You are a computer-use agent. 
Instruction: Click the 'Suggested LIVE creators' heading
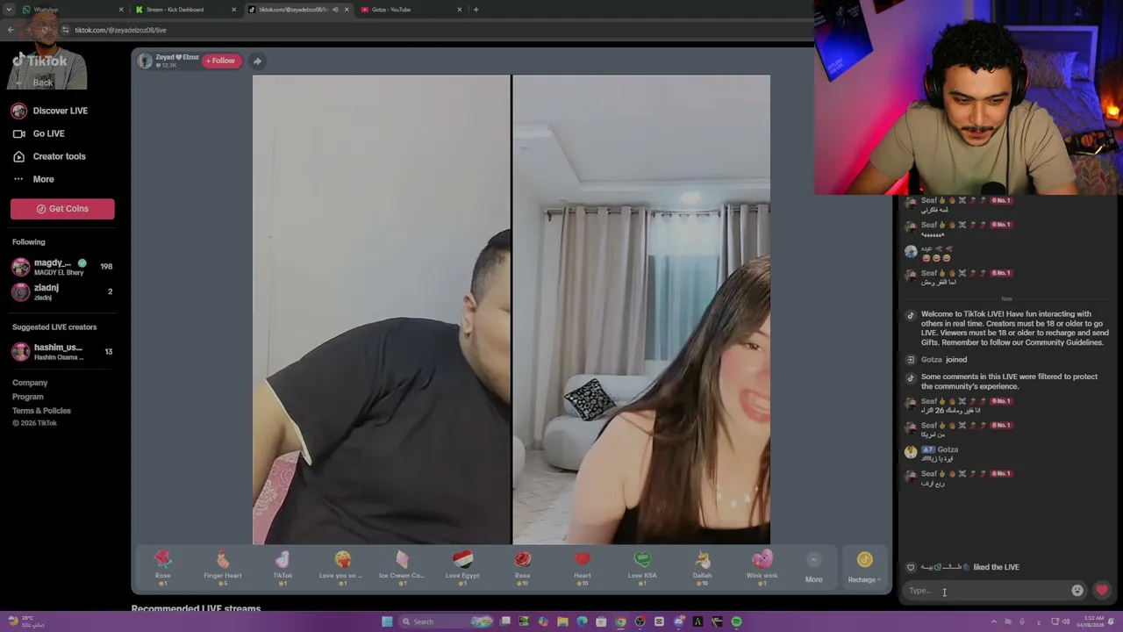(x=54, y=327)
